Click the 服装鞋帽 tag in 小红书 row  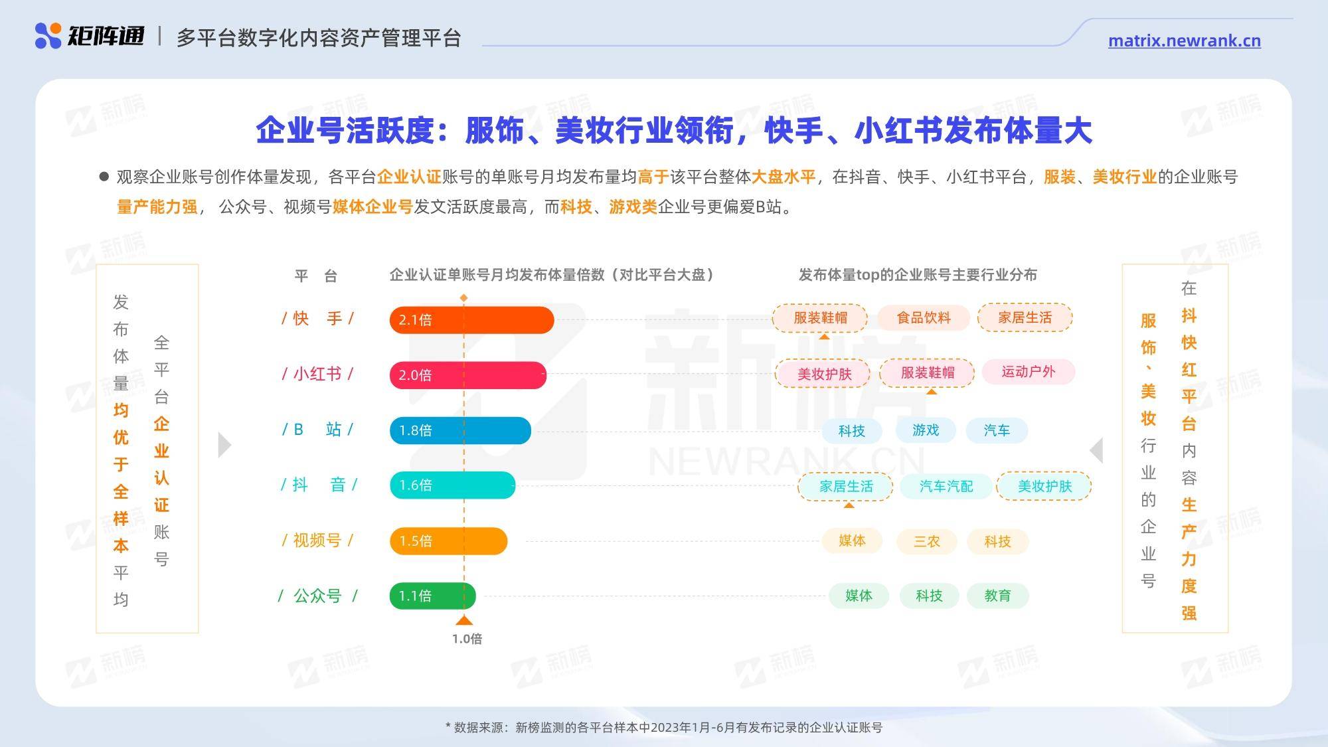tap(927, 373)
